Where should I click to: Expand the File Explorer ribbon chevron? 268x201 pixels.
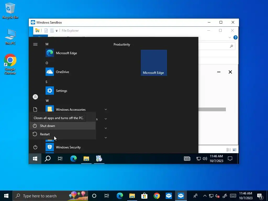pos(230,37)
